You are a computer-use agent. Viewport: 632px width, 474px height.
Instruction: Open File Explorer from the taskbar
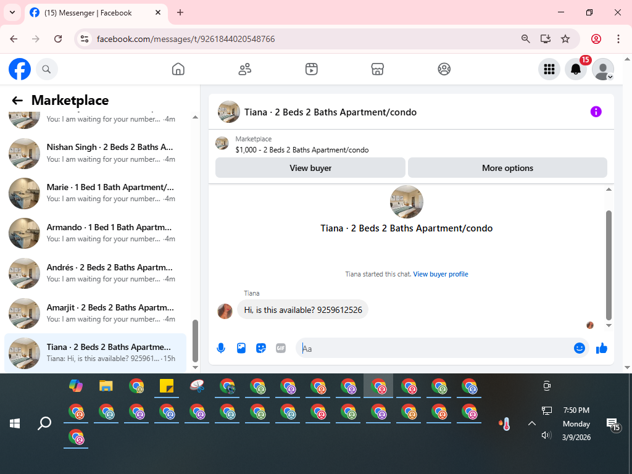click(106, 386)
